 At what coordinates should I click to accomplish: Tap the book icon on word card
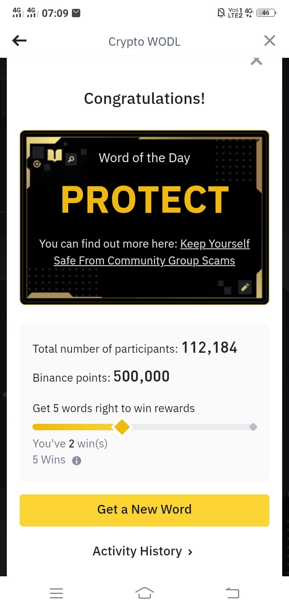pyautogui.click(x=54, y=155)
